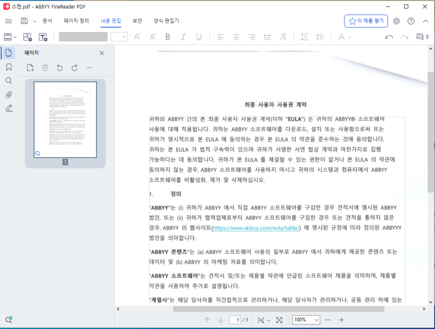Click the horizontal scrollbar thumb
Screen dimensions: 435x329
point(278,309)
